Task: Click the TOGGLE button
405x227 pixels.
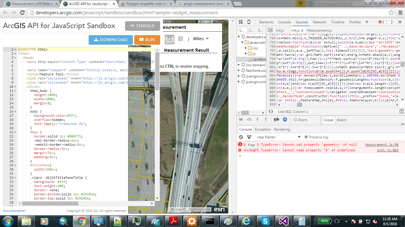Action: click(143, 26)
